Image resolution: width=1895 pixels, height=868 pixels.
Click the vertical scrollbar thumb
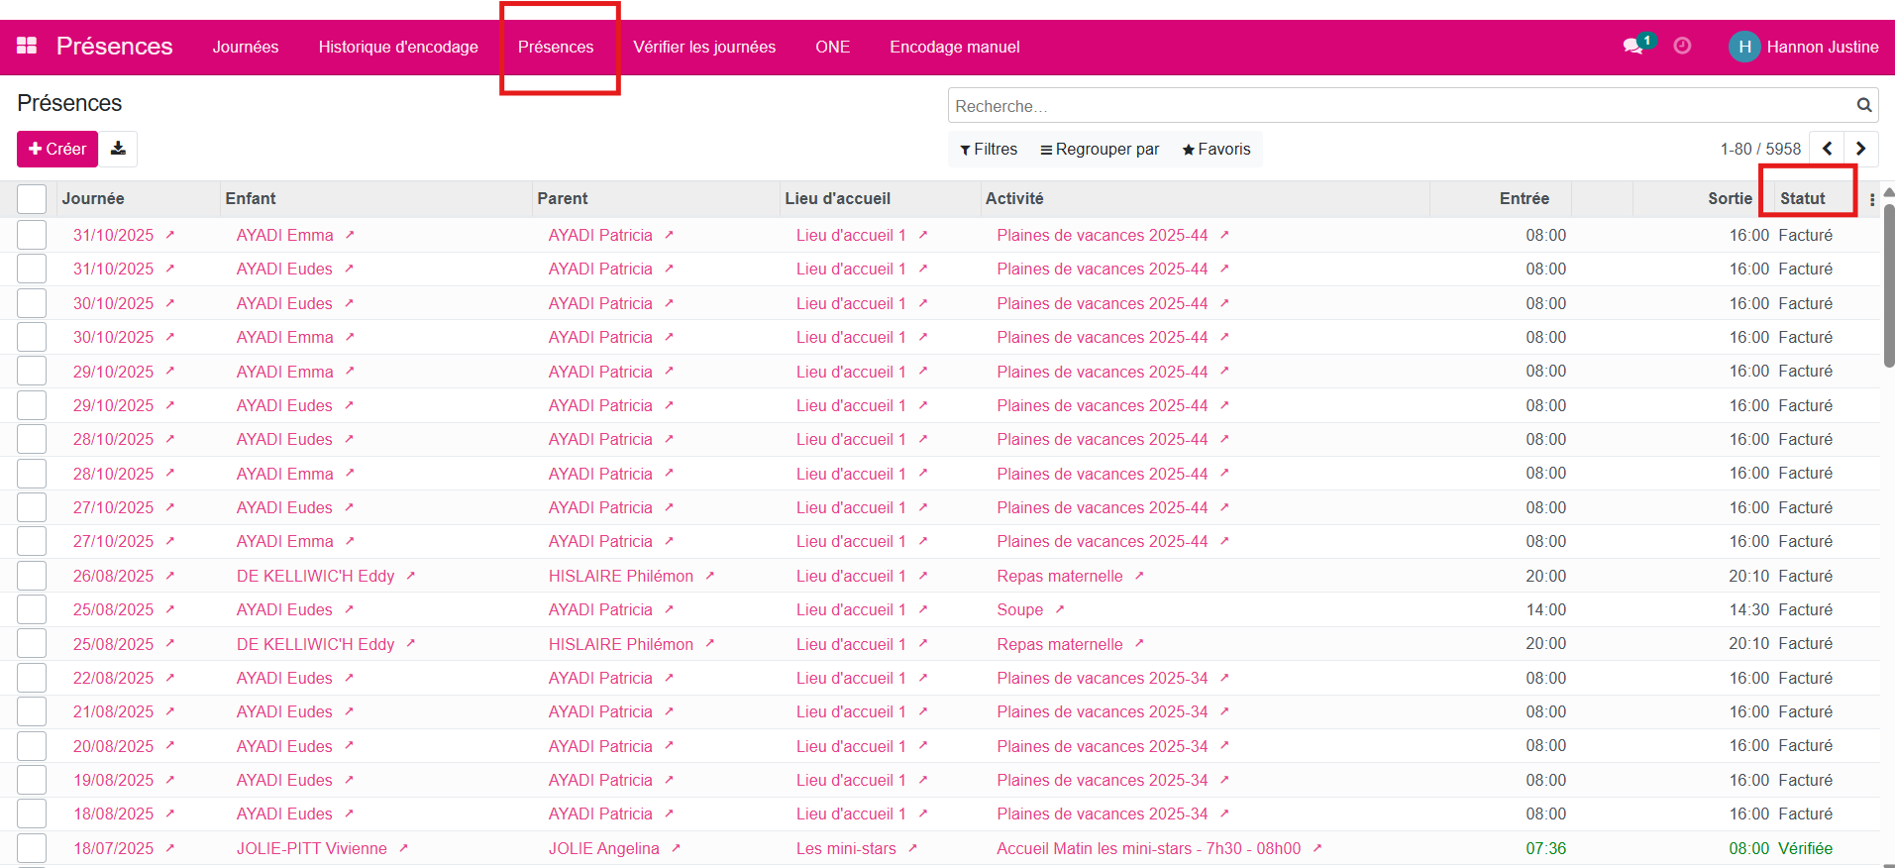[1888, 285]
